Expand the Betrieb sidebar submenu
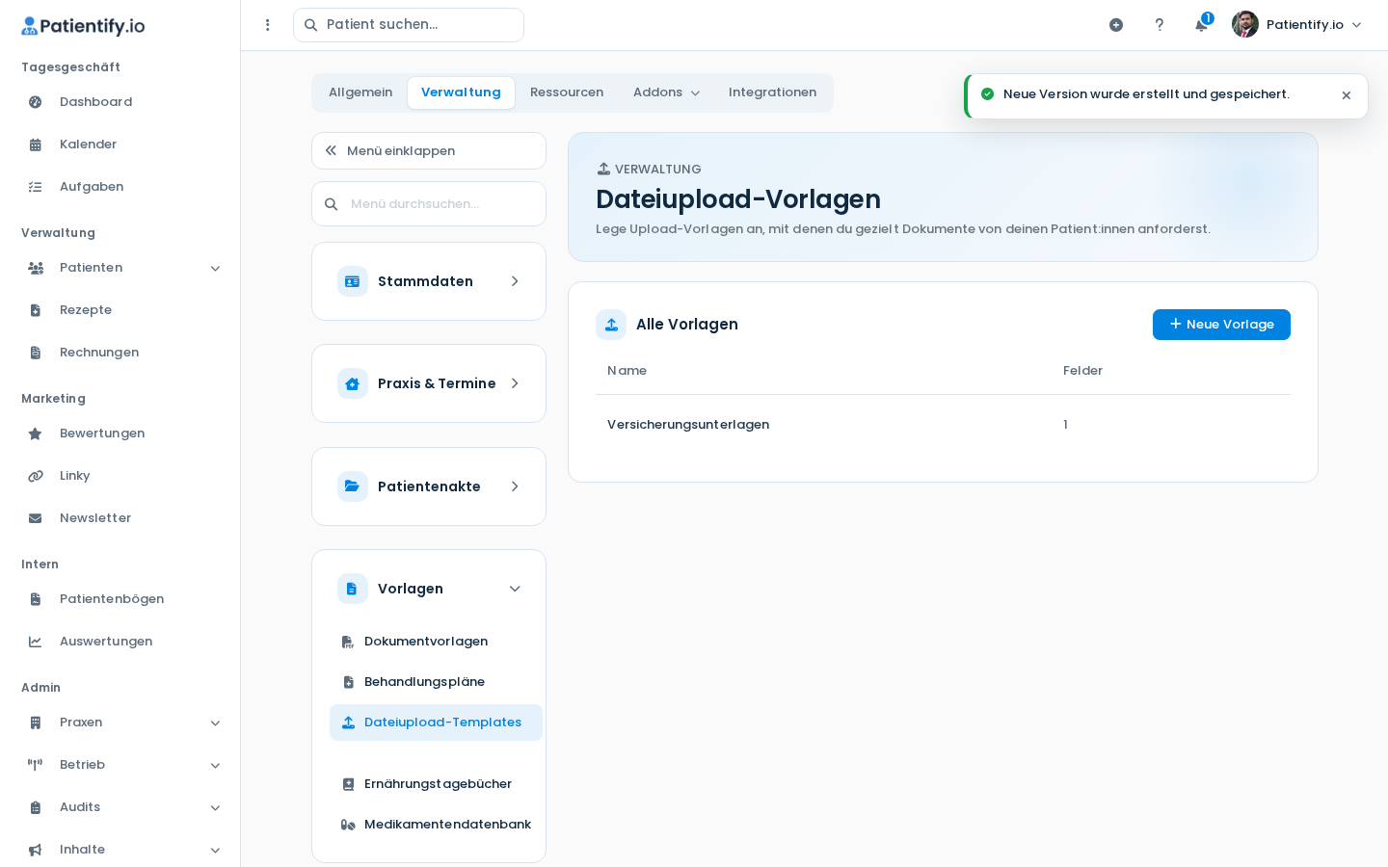 [215, 766]
